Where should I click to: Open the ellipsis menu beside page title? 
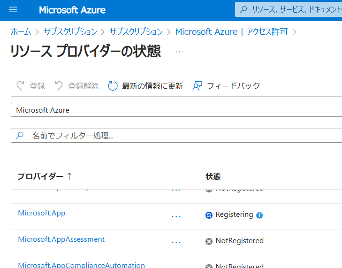pos(179,52)
